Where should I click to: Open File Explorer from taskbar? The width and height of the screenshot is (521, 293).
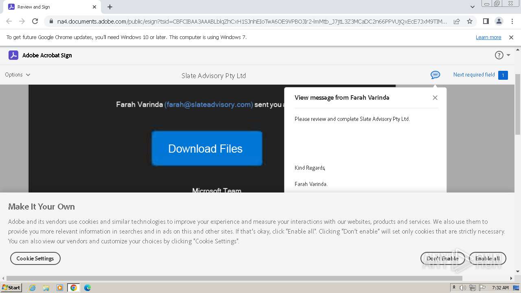[x=46, y=288]
